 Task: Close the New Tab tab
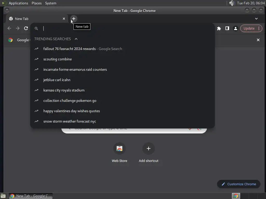(64, 19)
